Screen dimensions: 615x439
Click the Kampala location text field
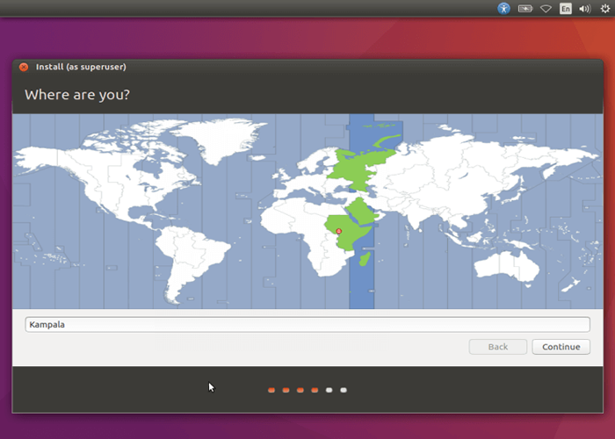[x=307, y=325]
